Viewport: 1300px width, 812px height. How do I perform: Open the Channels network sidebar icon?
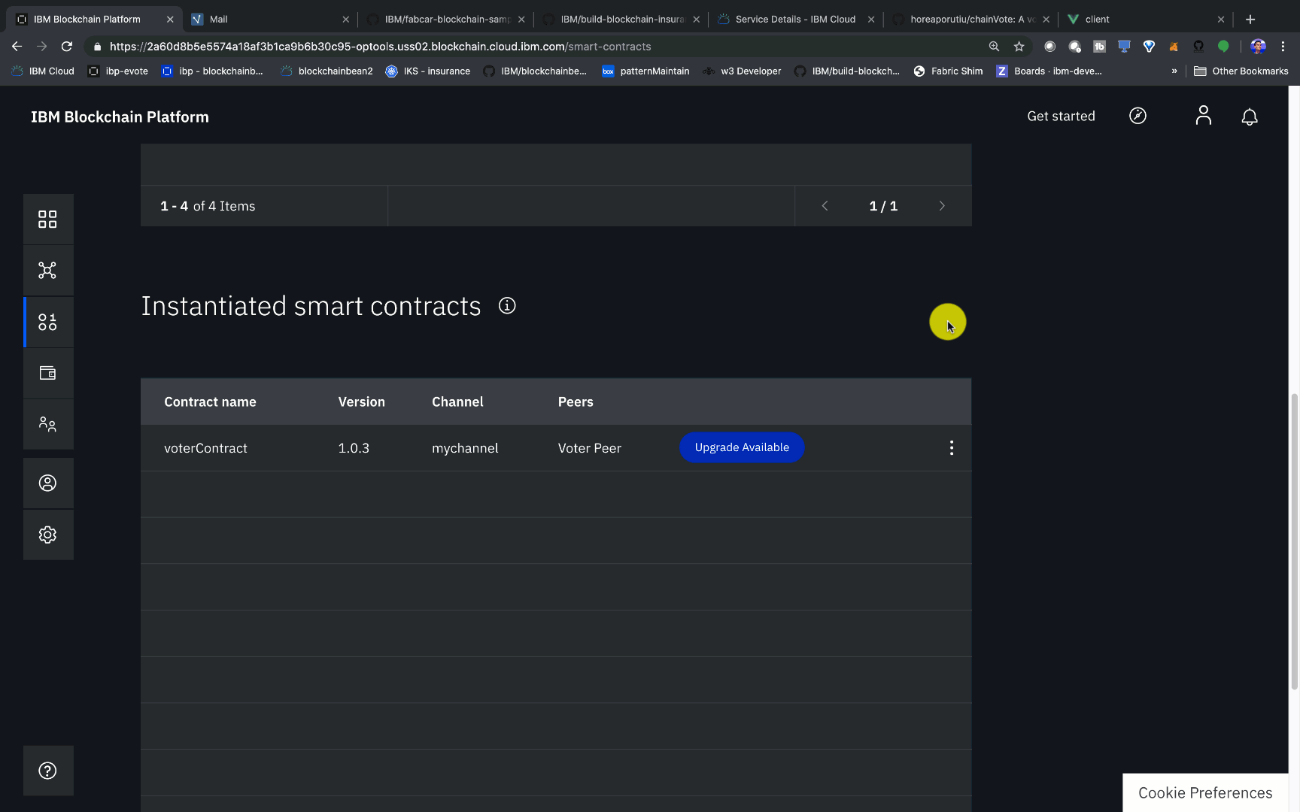pos(47,271)
